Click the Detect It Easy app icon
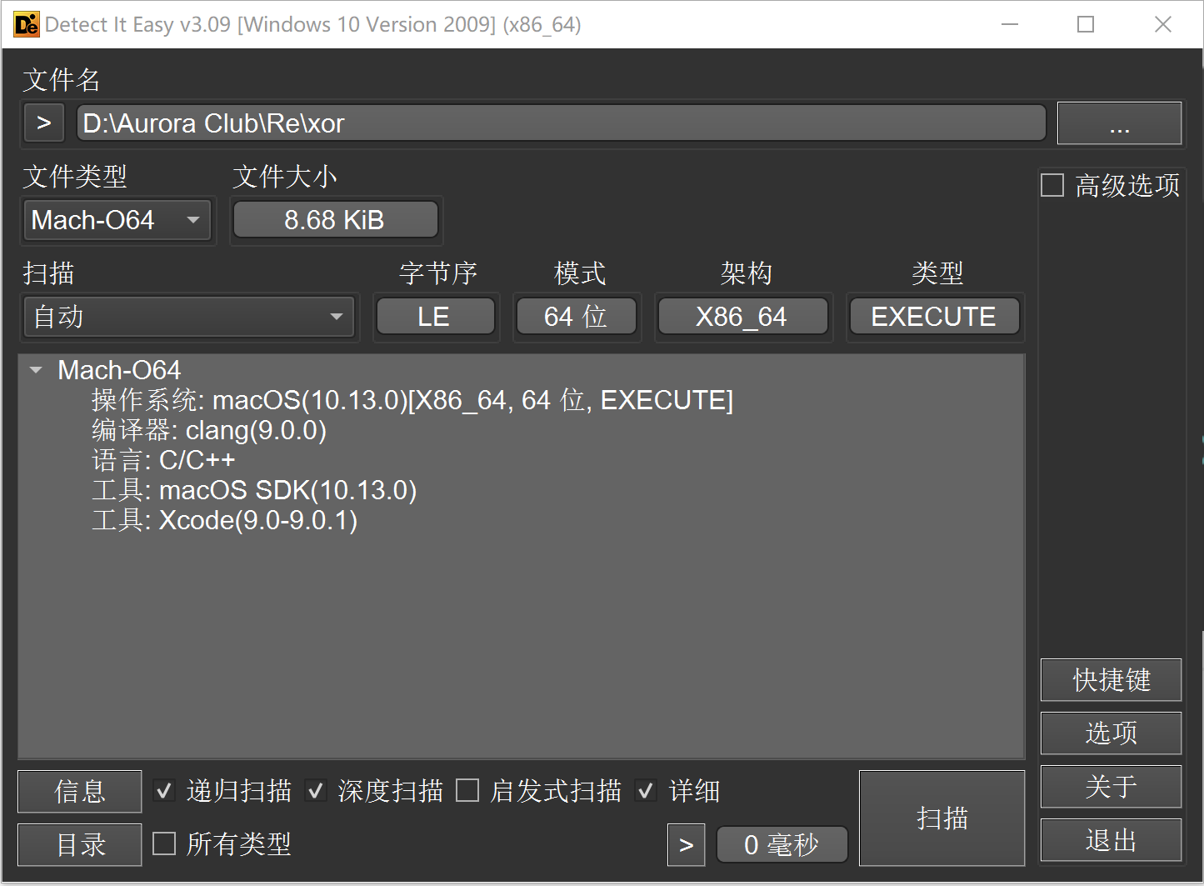This screenshot has height=886, width=1204. 27,24
